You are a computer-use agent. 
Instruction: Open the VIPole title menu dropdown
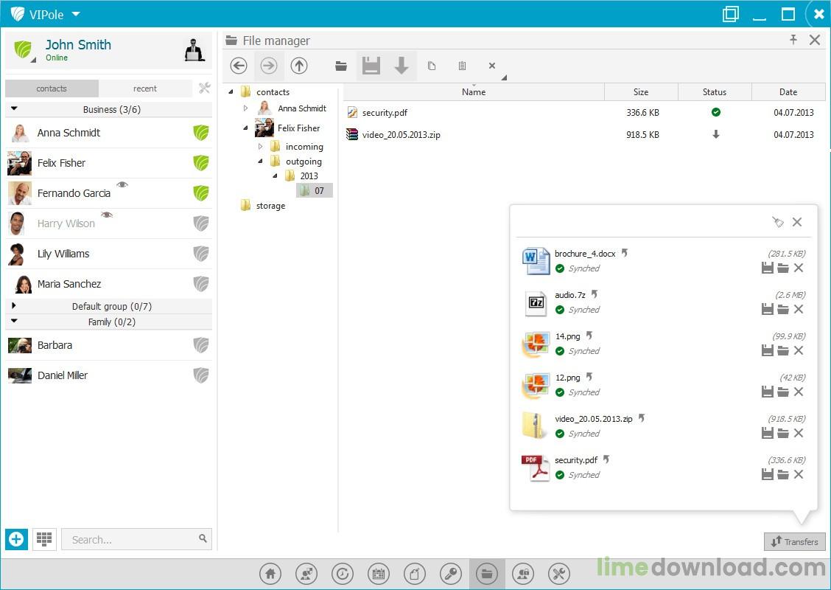coord(76,14)
